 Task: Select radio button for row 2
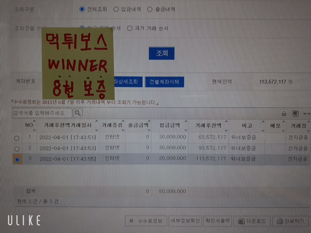click(x=17, y=149)
